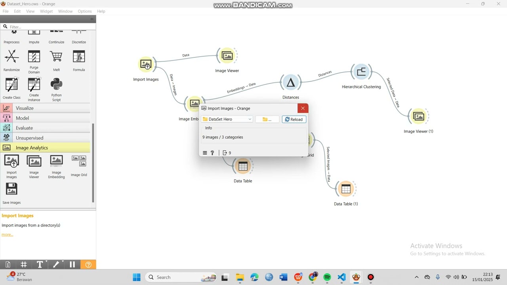Open the Edit menu
Image resolution: width=507 pixels, height=285 pixels.
[17, 11]
